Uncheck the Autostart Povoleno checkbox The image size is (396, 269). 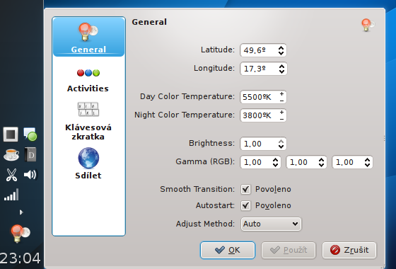point(245,205)
